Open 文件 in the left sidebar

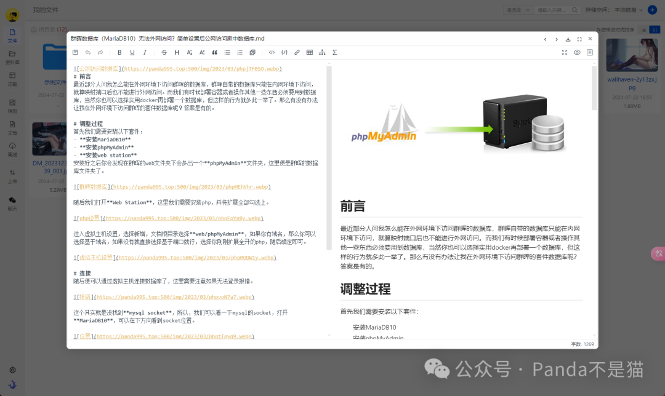click(x=12, y=36)
